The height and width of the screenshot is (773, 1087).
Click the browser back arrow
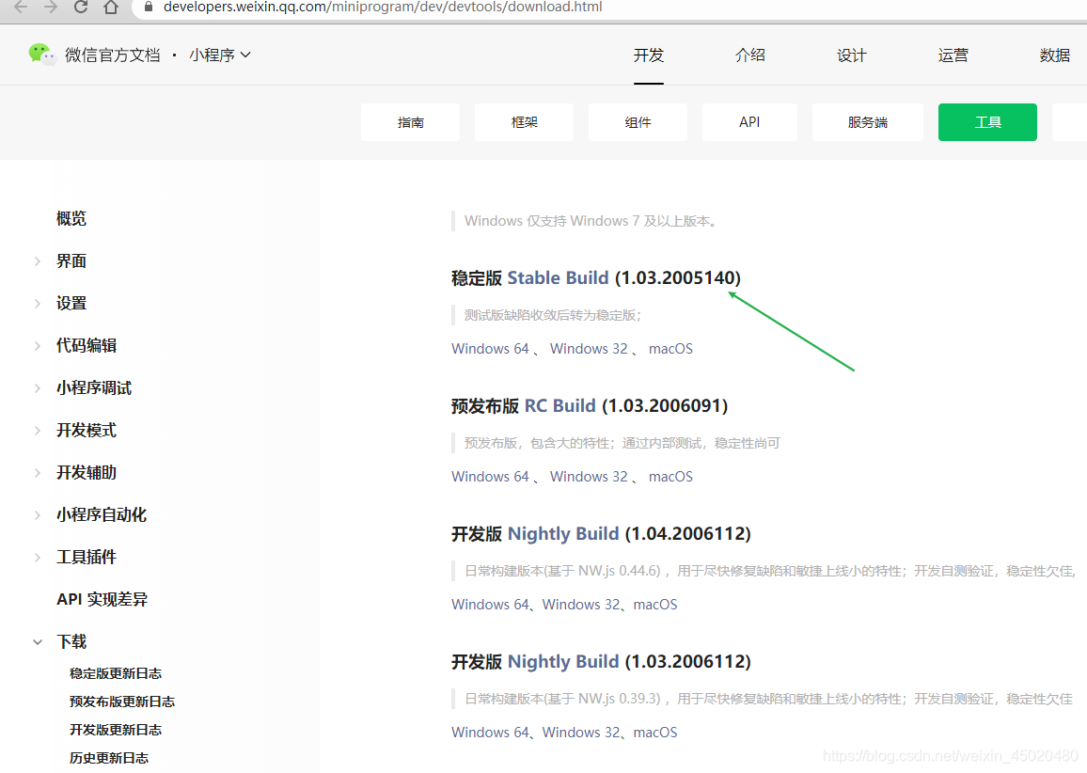pyautogui.click(x=21, y=7)
